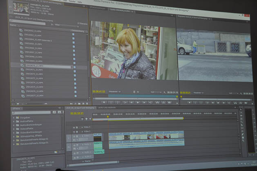This screenshot has width=257, height=171.
Task: Expand the Video 3 track
Action: (82, 127)
